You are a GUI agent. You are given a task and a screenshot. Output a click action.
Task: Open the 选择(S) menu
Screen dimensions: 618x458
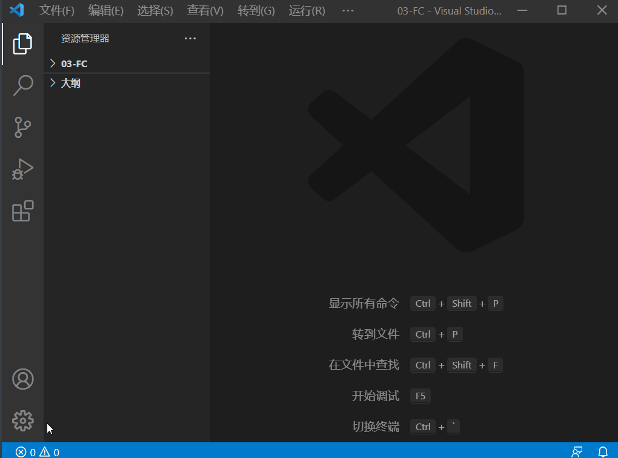tap(155, 11)
